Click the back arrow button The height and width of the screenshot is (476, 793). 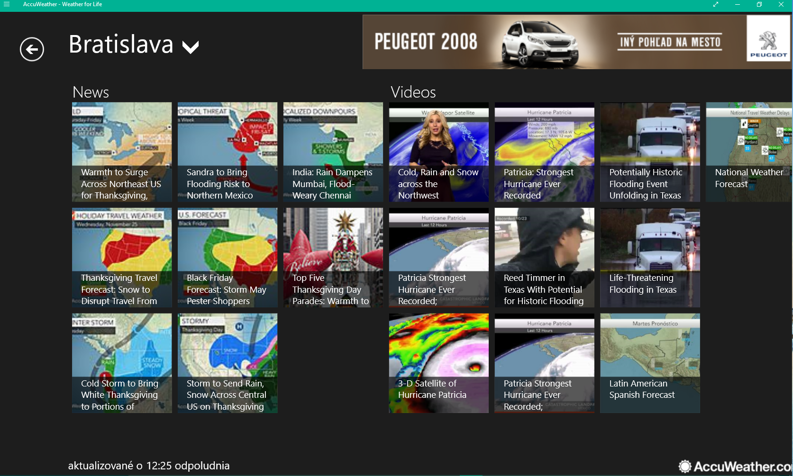tap(32, 49)
